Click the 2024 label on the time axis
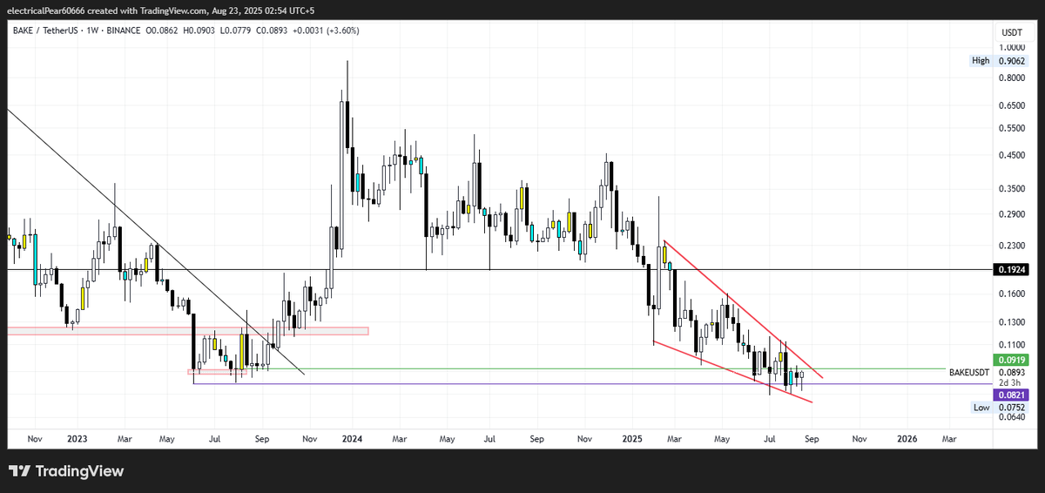The image size is (1045, 493). [353, 439]
